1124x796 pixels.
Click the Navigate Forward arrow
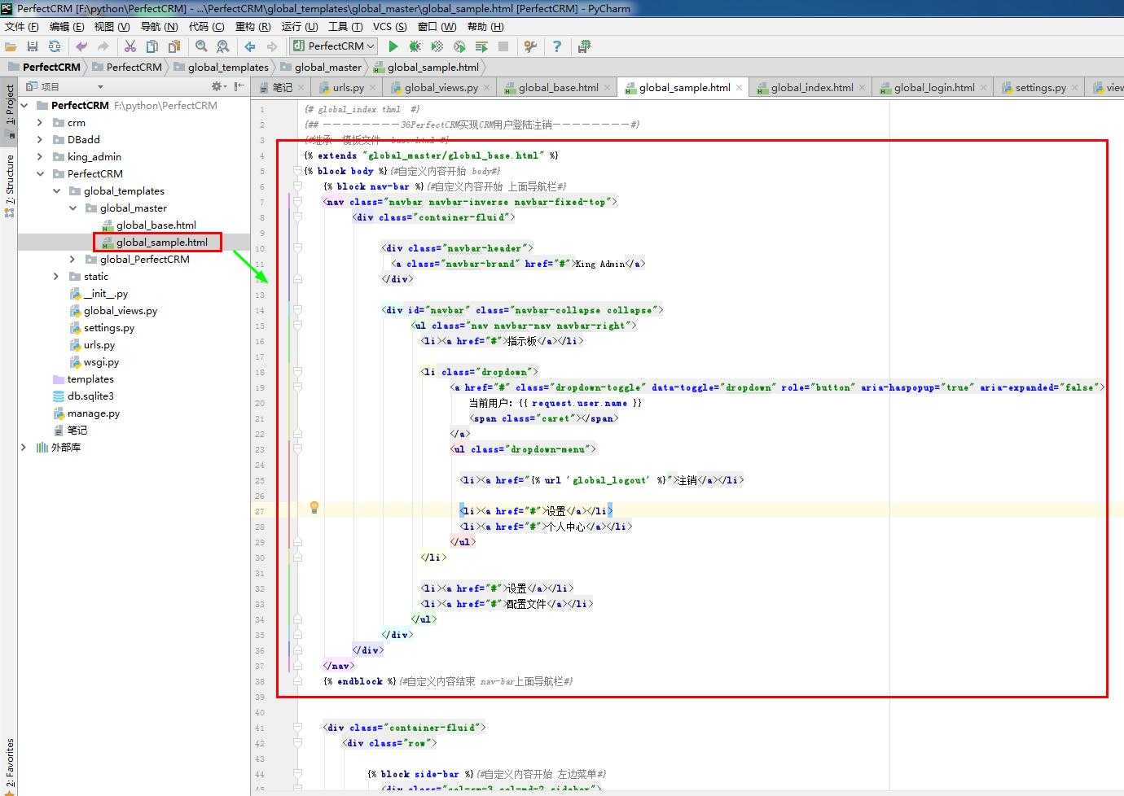pyautogui.click(x=272, y=46)
